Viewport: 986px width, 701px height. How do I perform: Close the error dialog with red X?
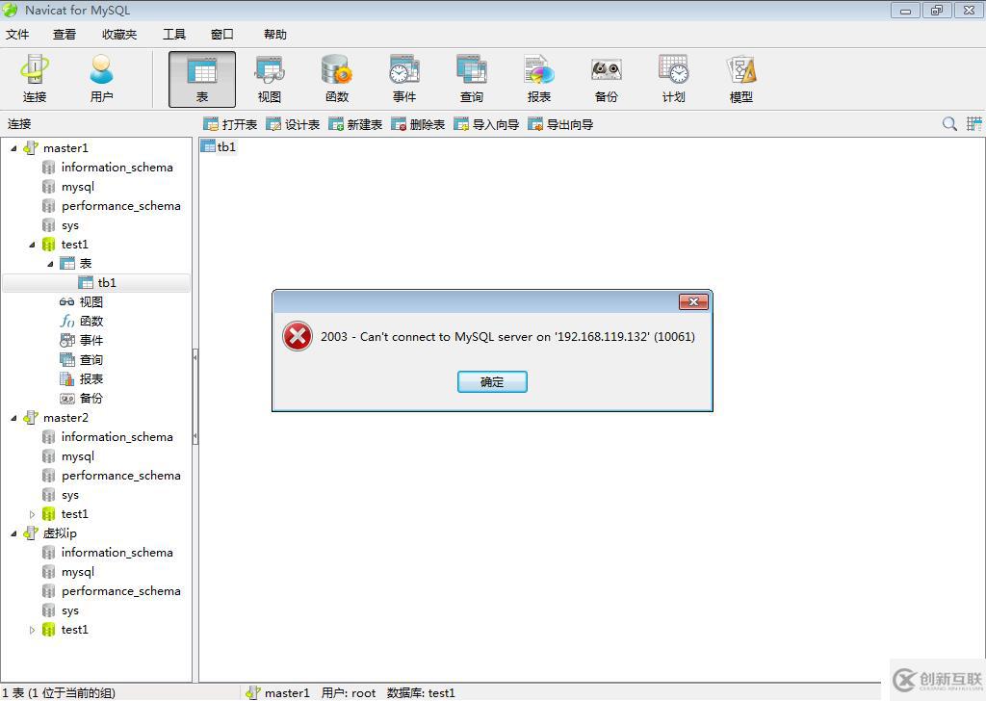point(693,301)
